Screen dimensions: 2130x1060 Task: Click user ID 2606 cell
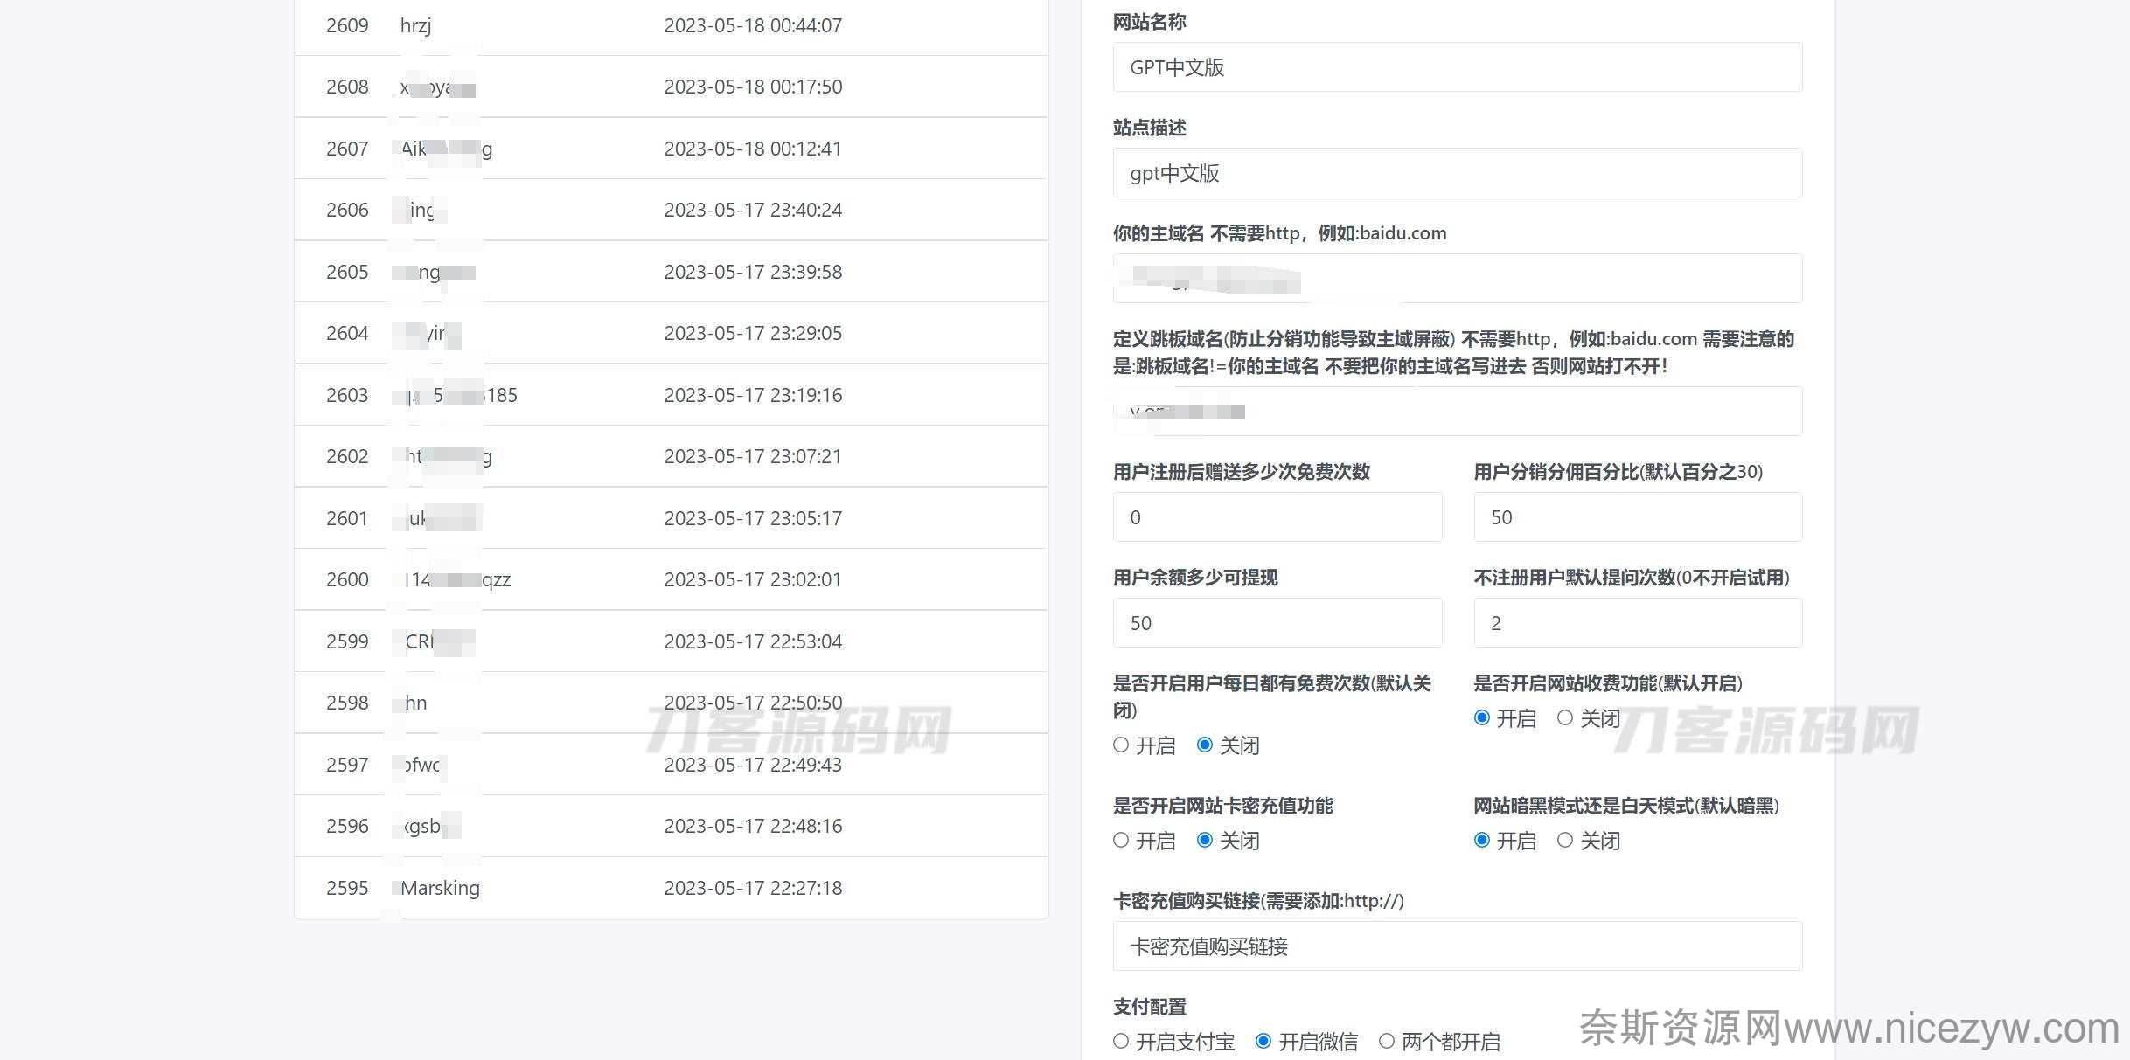(x=347, y=210)
